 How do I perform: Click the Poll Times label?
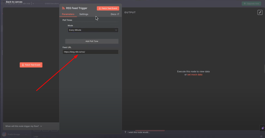tap(67, 20)
